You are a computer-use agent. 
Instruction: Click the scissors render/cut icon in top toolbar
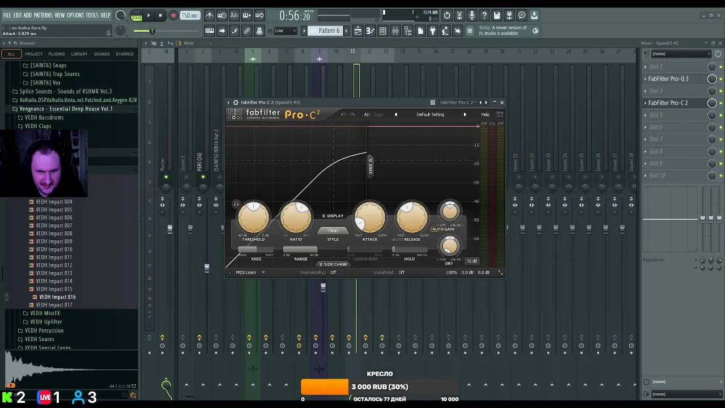click(x=459, y=15)
